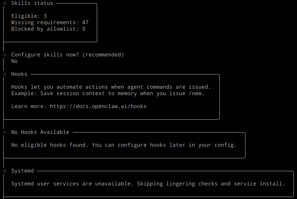Screen dimensions: 297x199
Task: Click the diamond next to Configure skills prompt
Action: (x=5, y=55)
